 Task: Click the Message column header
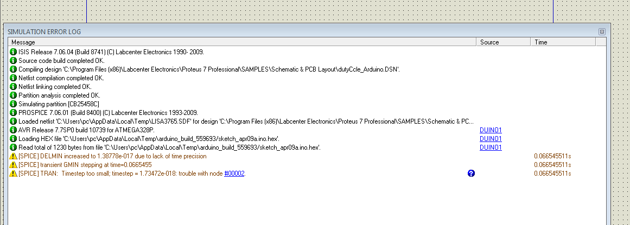(242, 42)
